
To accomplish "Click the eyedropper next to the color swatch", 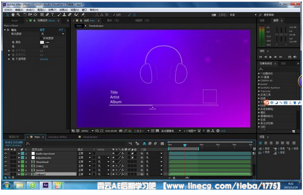I will coord(47,42).
